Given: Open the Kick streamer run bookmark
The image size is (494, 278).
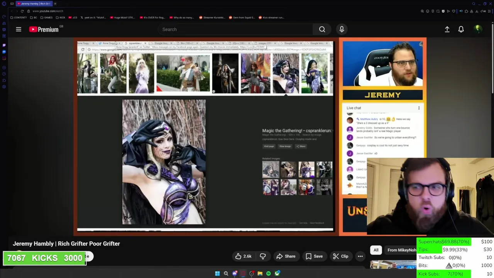Looking at the screenshot, I should point(271,17).
